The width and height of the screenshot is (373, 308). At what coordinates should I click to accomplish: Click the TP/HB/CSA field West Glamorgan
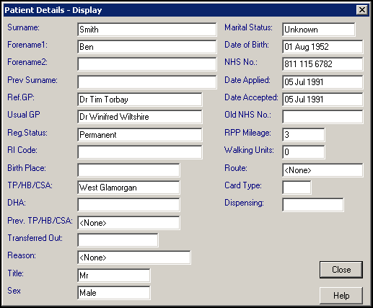pyautogui.click(x=128, y=188)
